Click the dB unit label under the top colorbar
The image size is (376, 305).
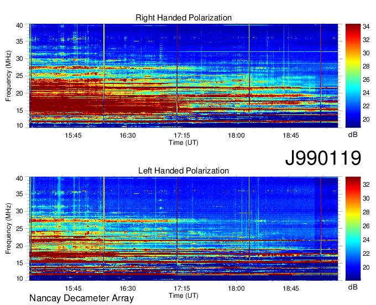353,135
